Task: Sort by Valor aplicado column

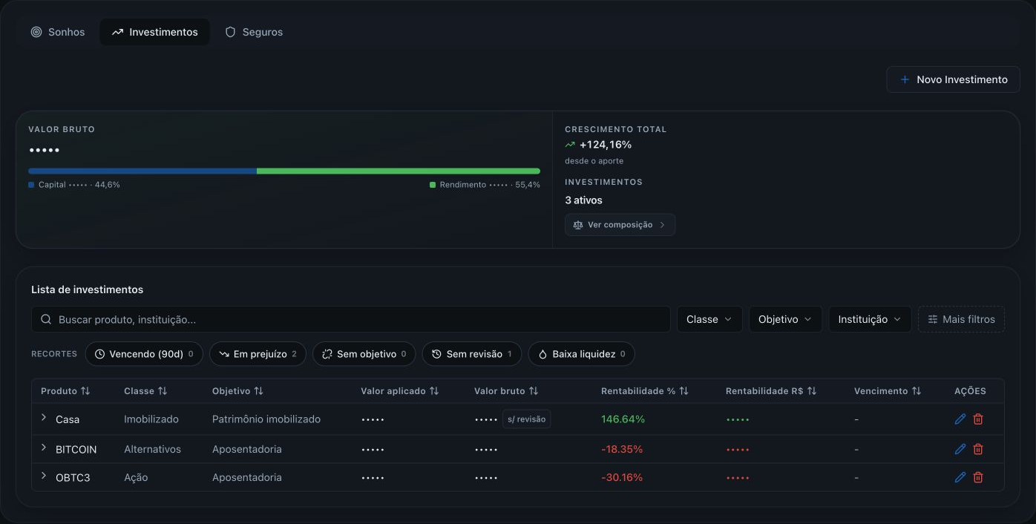Action: (400, 391)
